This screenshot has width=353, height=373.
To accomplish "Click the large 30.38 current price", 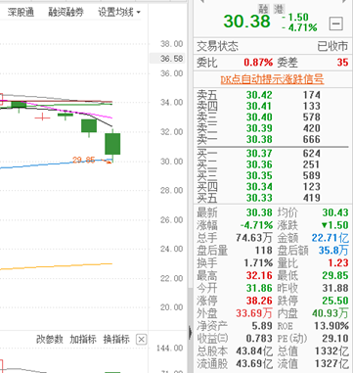I will (247, 22).
